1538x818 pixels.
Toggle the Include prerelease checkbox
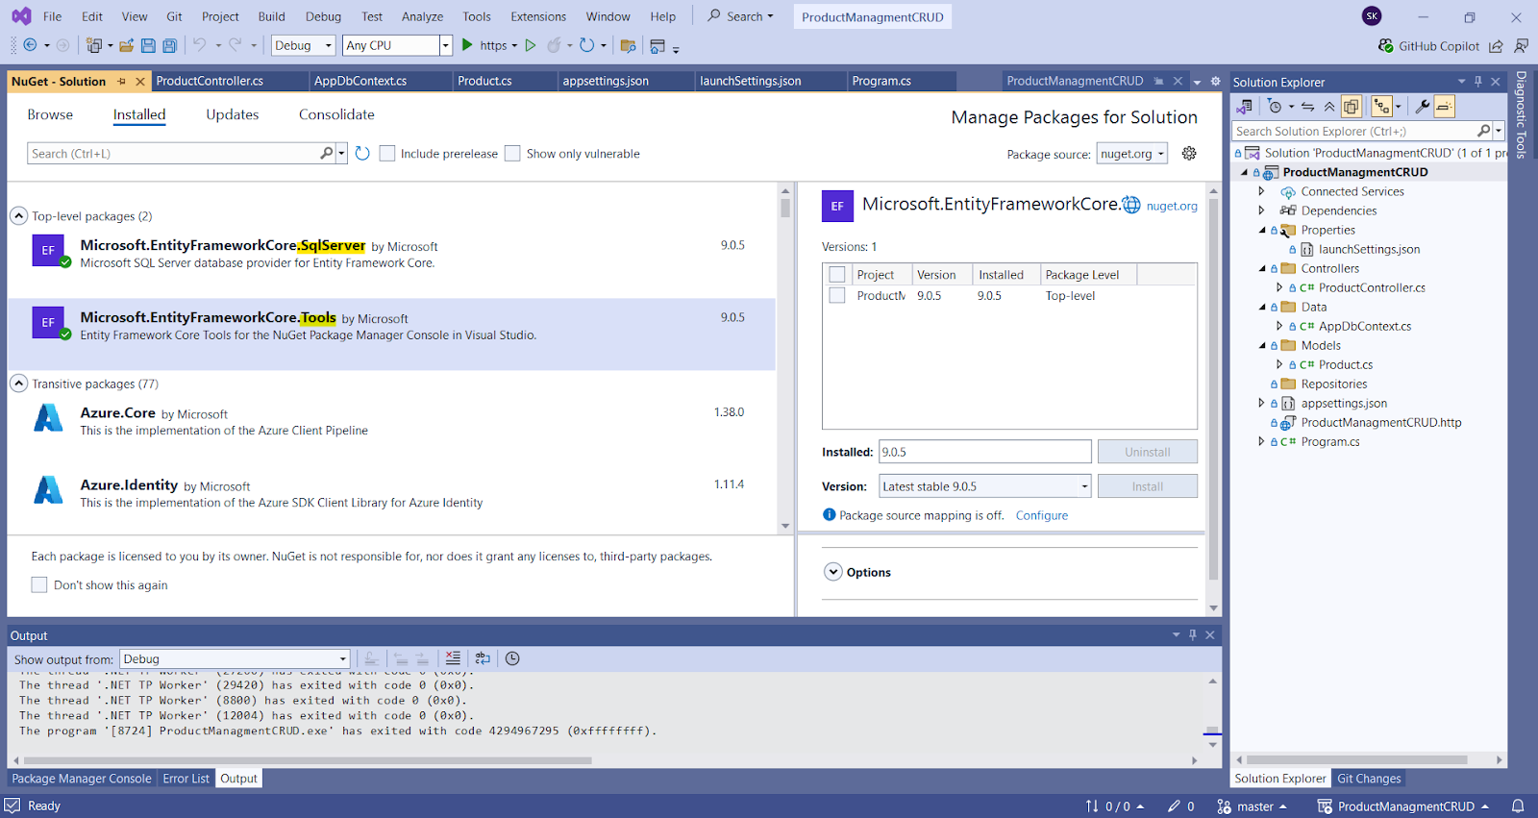pyautogui.click(x=387, y=154)
